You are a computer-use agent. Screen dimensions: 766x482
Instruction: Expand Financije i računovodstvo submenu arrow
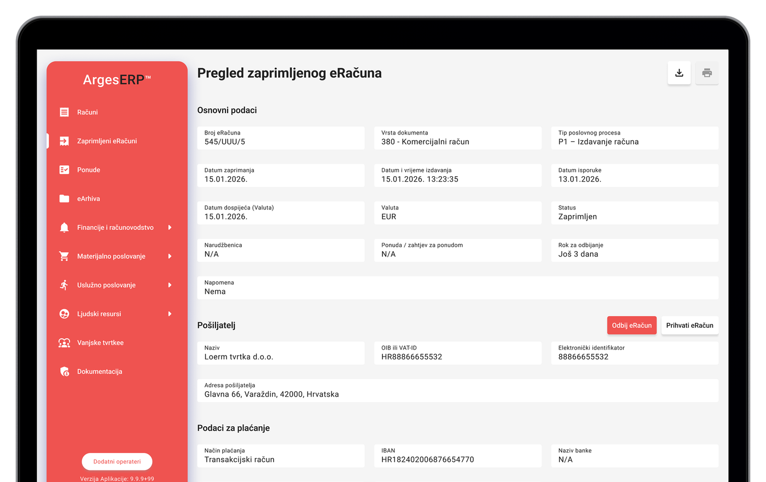(170, 228)
